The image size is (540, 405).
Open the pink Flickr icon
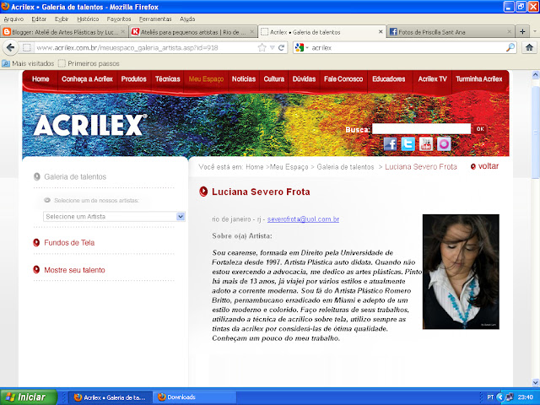point(444,144)
